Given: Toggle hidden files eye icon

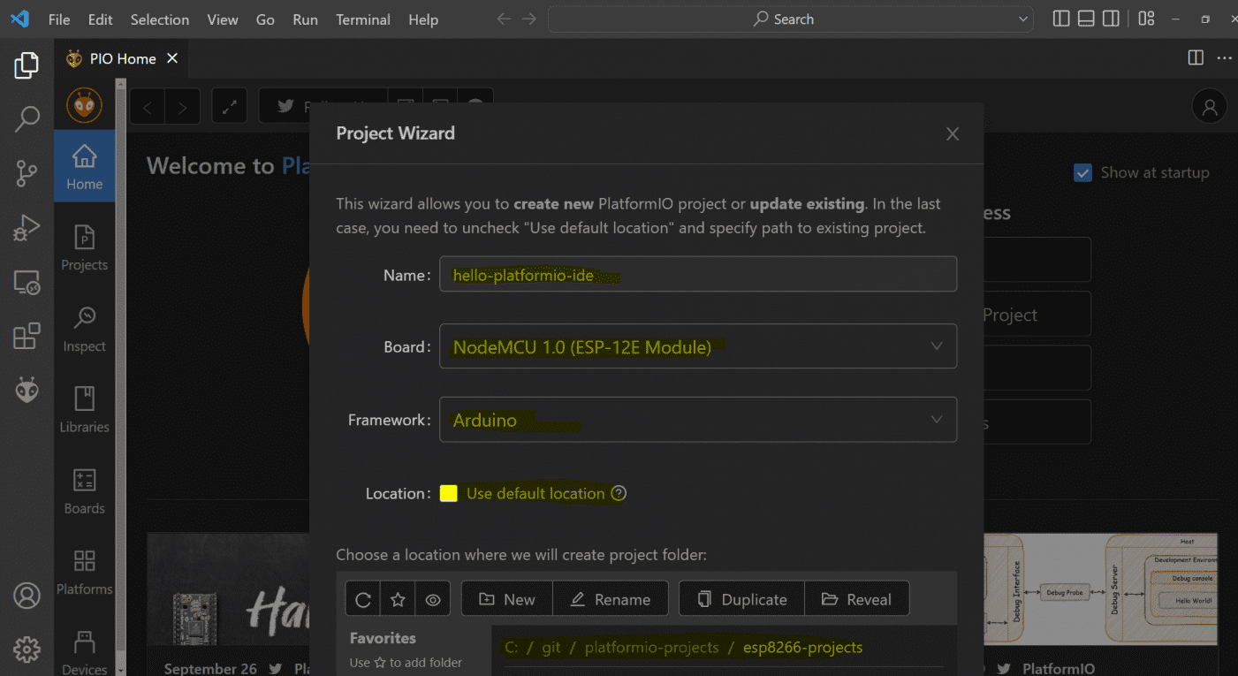Looking at the screenshot, I should [433, 599].
